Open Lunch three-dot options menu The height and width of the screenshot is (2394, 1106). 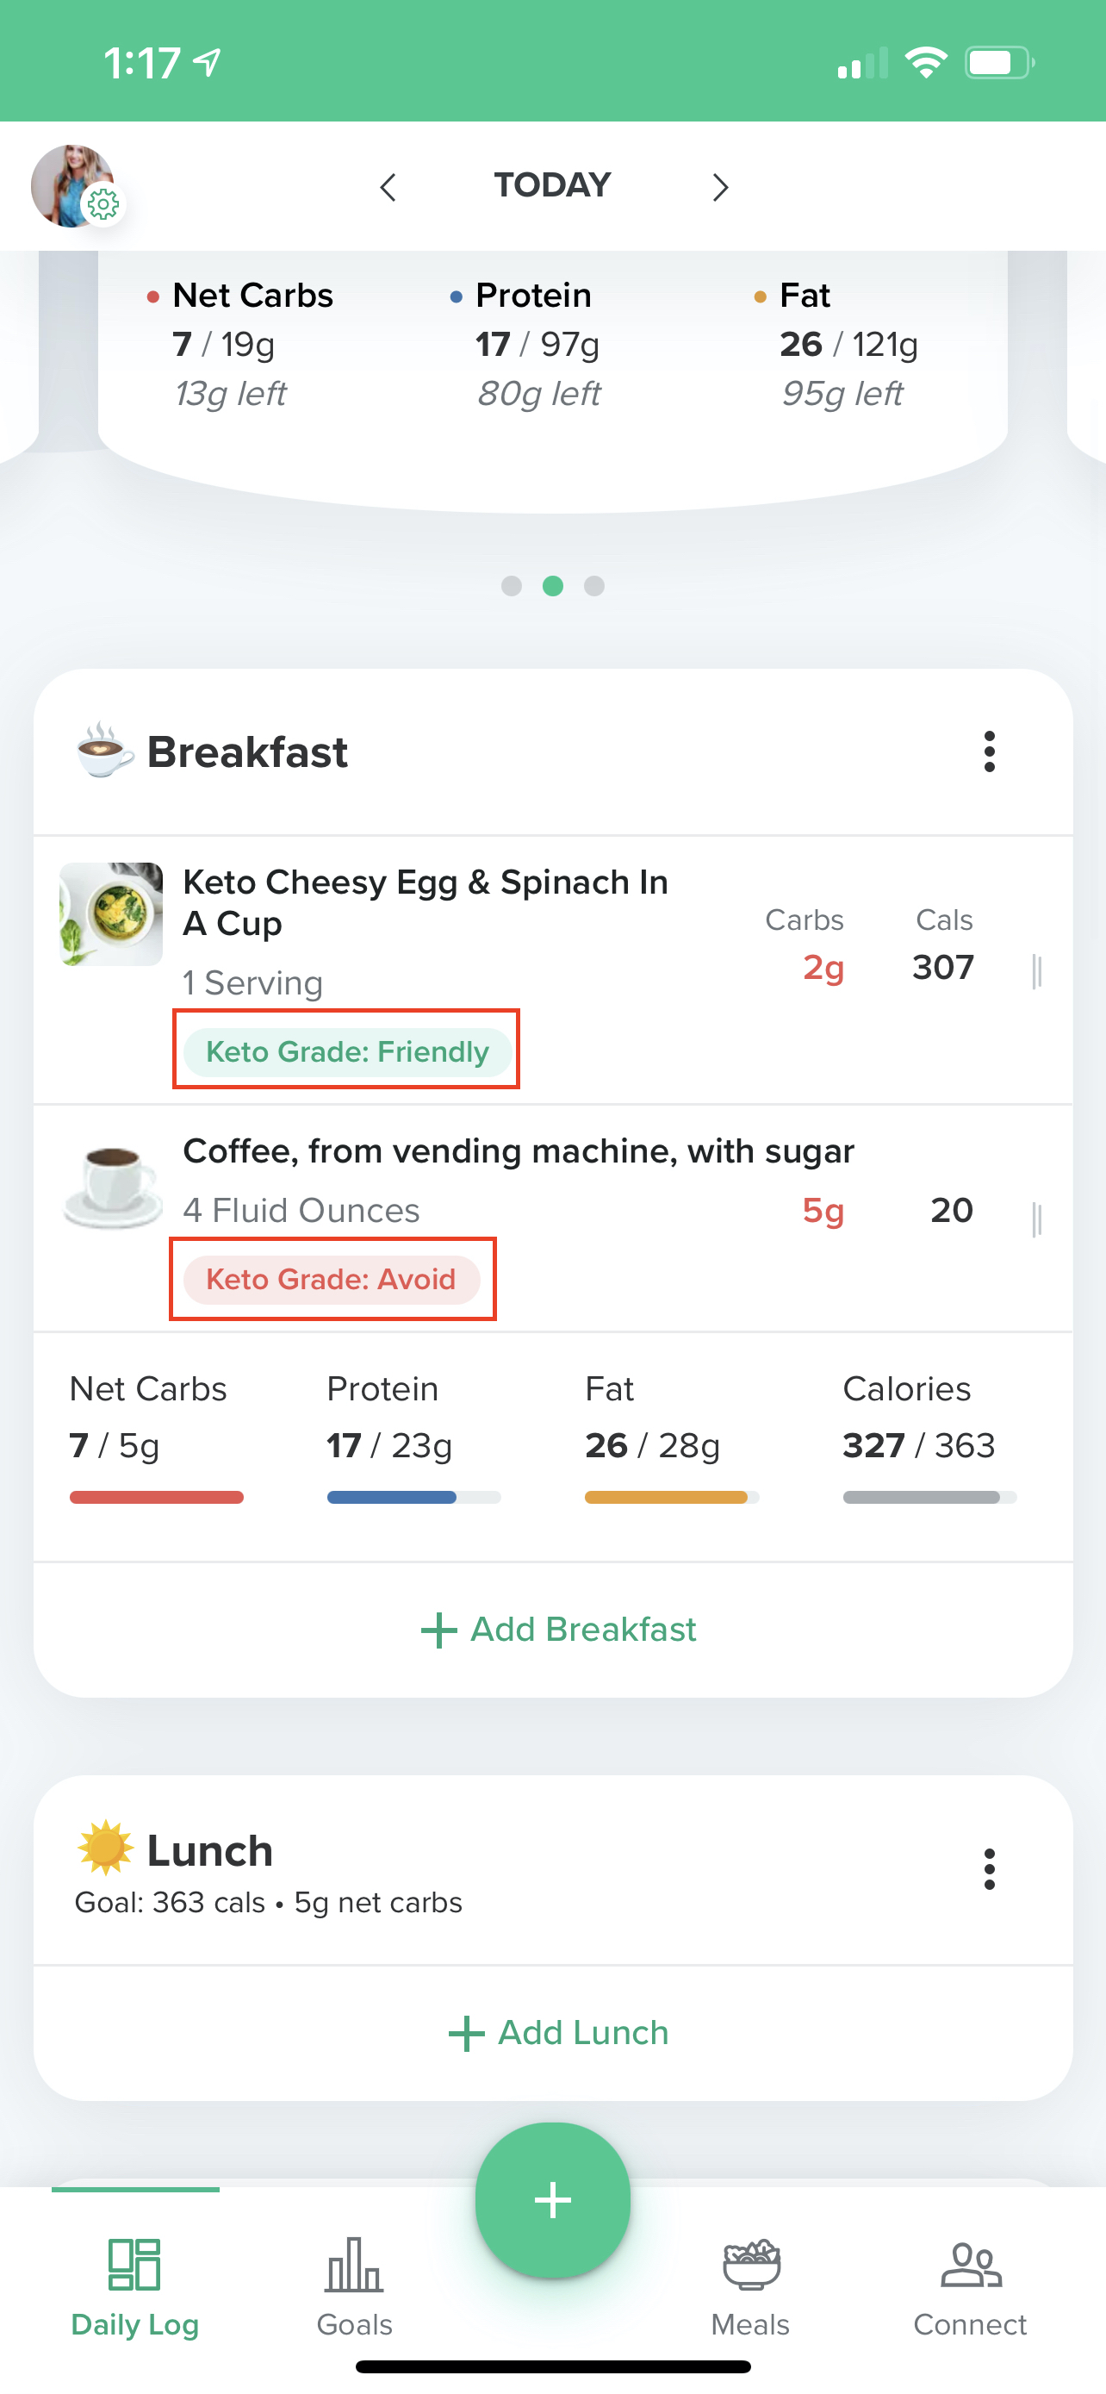coord(989,1868)
